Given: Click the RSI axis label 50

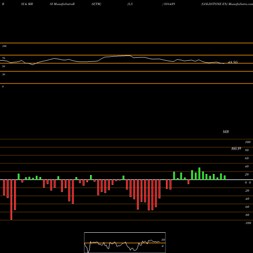Looking at the screenshot, I should (x=4, y=66).
